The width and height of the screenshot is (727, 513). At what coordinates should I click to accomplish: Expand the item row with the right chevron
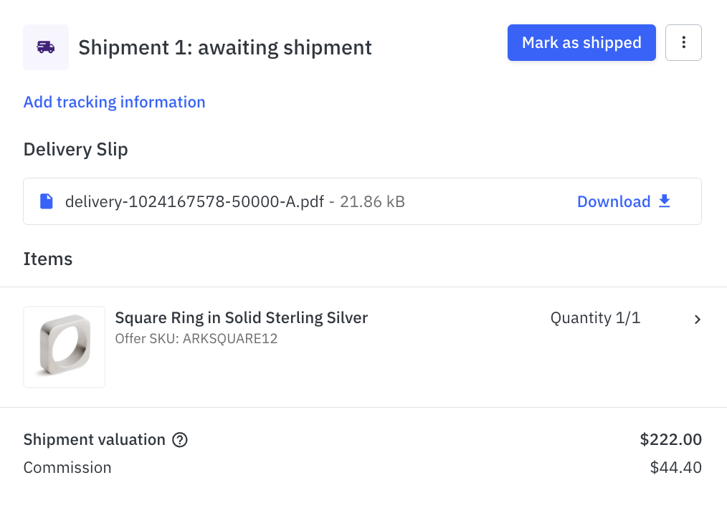[697, 320]
